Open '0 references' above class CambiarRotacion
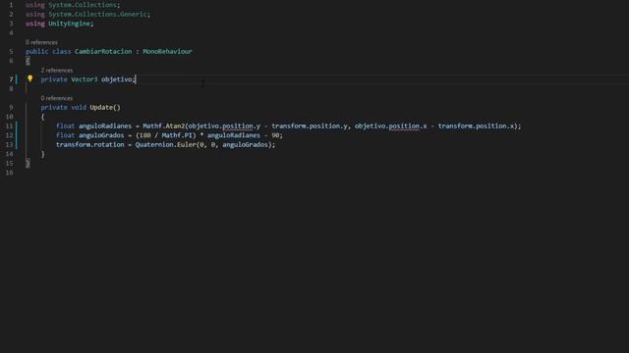Viewport: 629px width, 353px height. [41, 42]
